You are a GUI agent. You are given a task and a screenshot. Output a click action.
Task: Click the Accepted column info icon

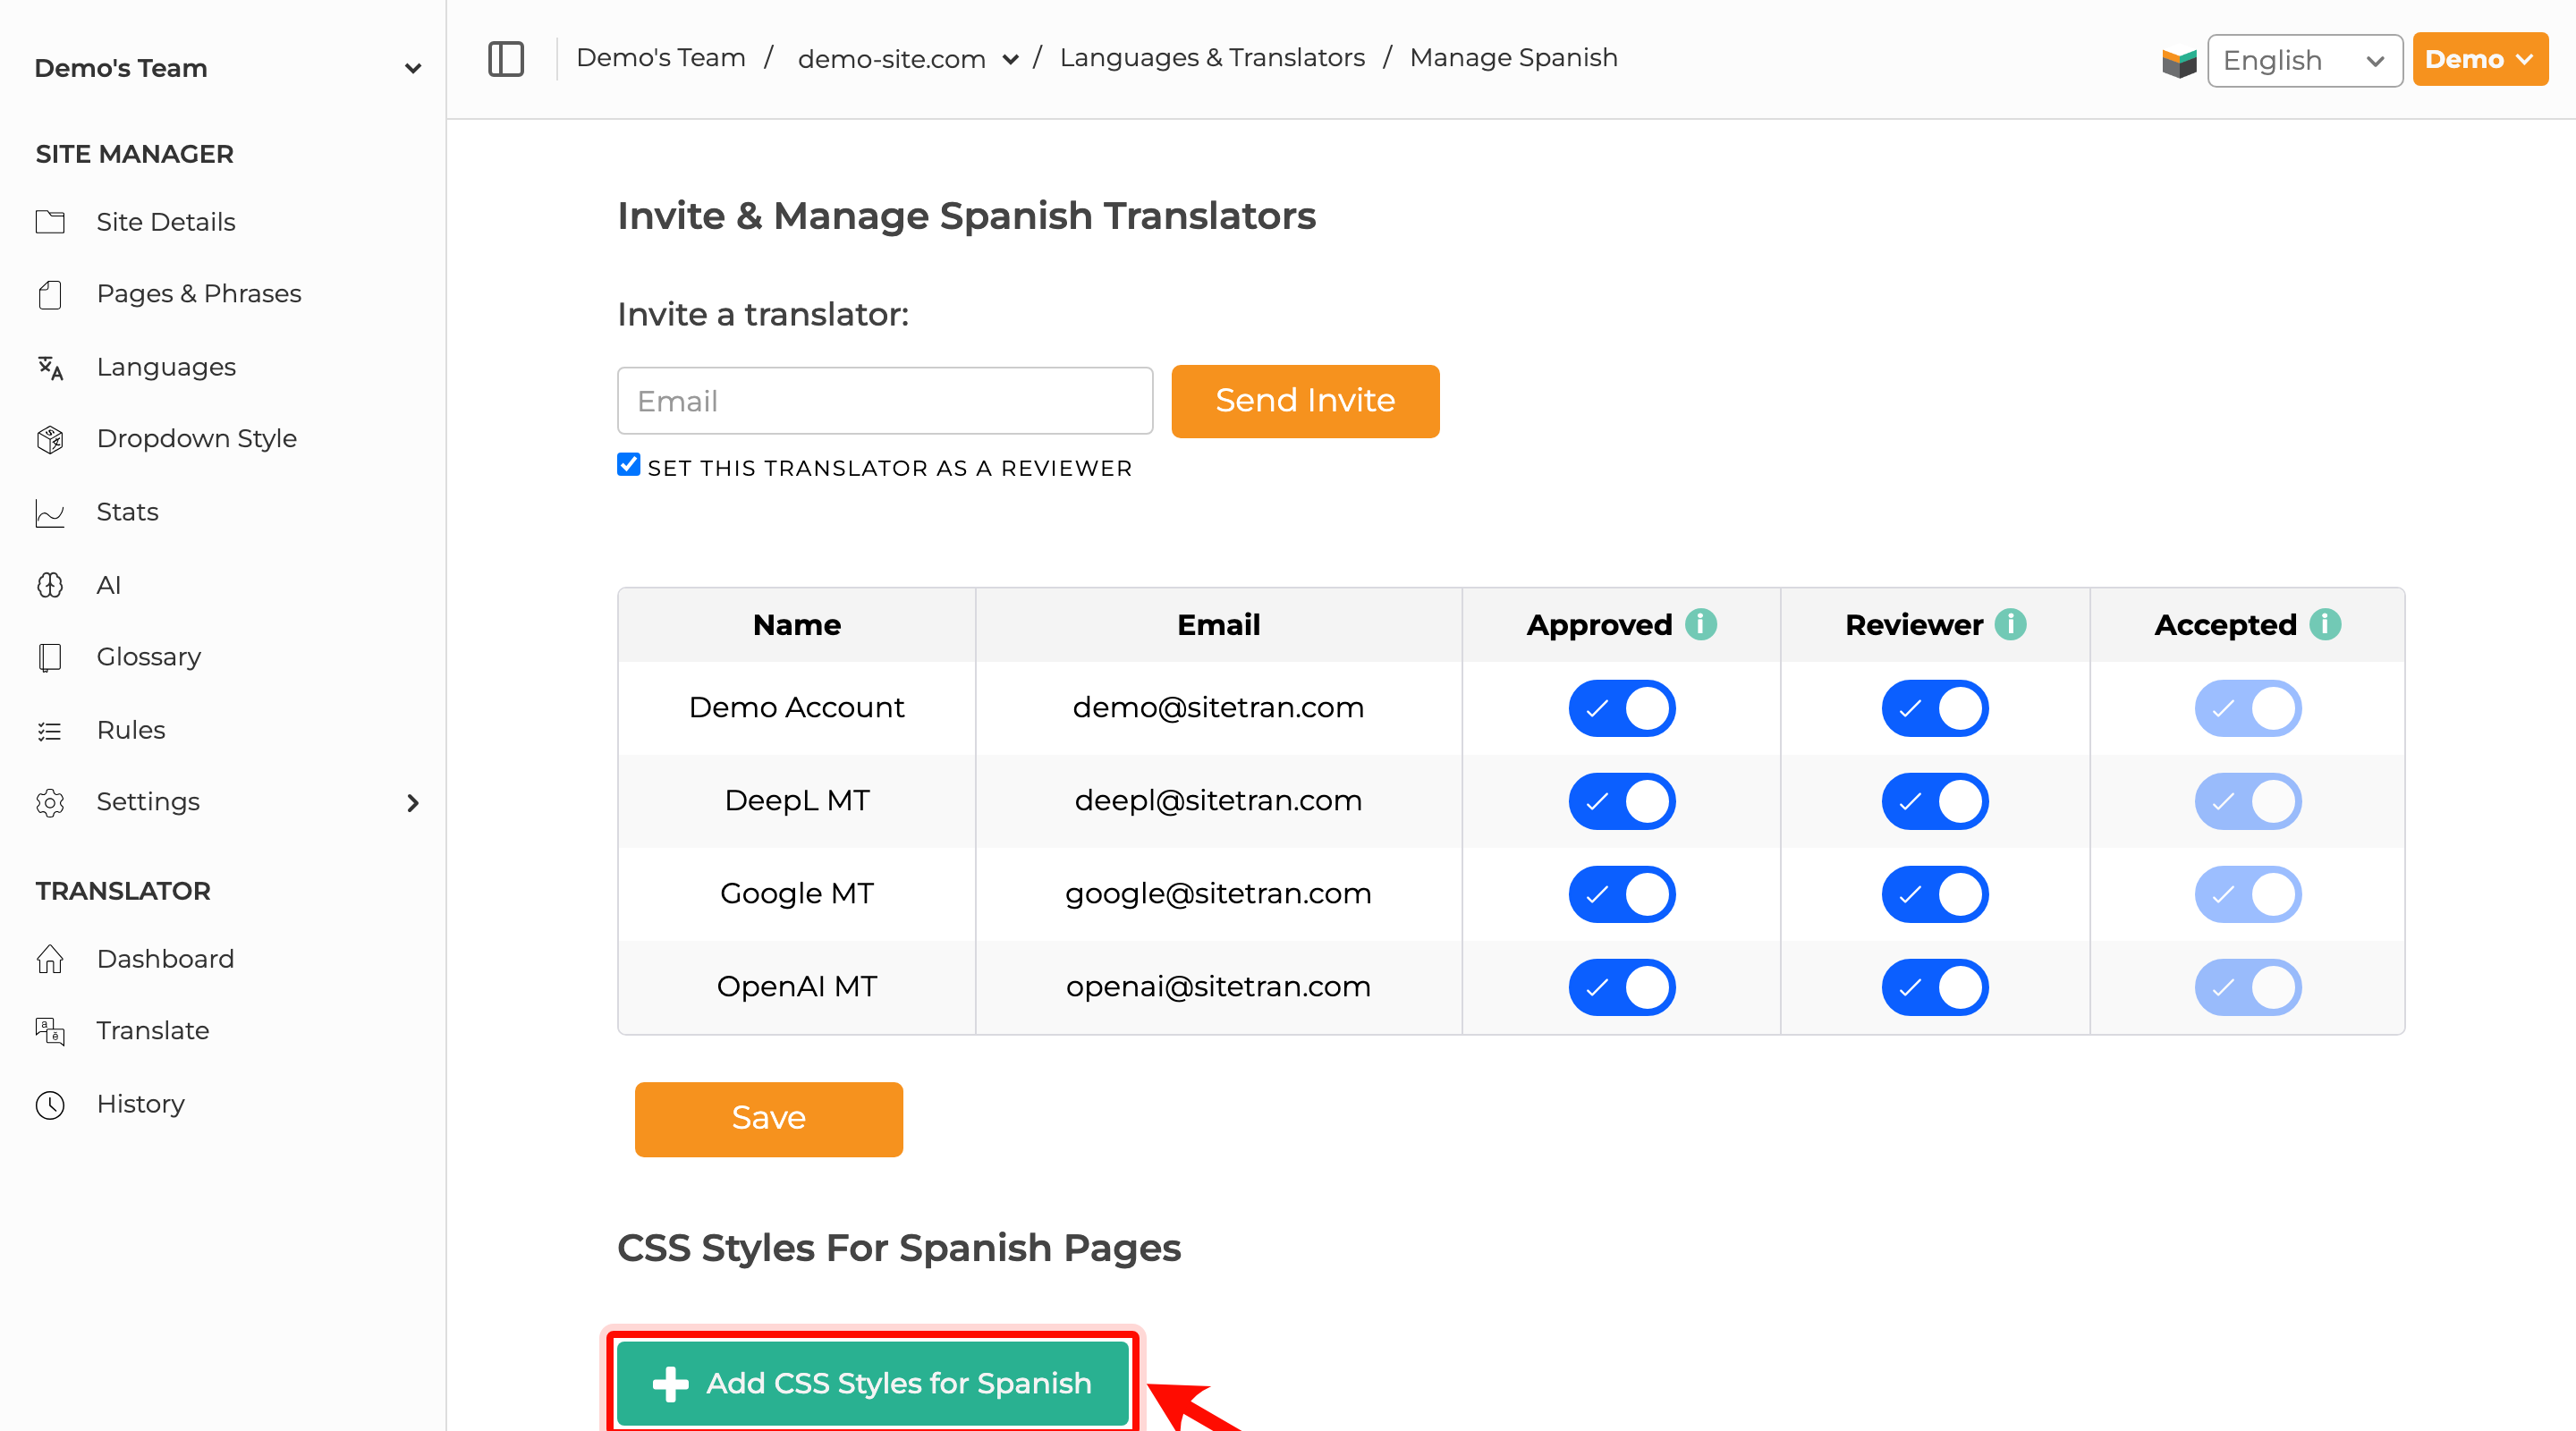click(2325, 624)
